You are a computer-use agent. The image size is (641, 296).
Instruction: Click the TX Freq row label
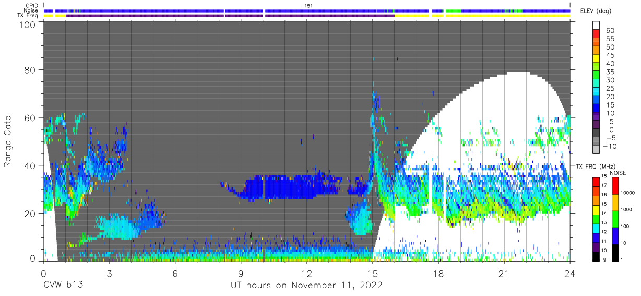28,15
